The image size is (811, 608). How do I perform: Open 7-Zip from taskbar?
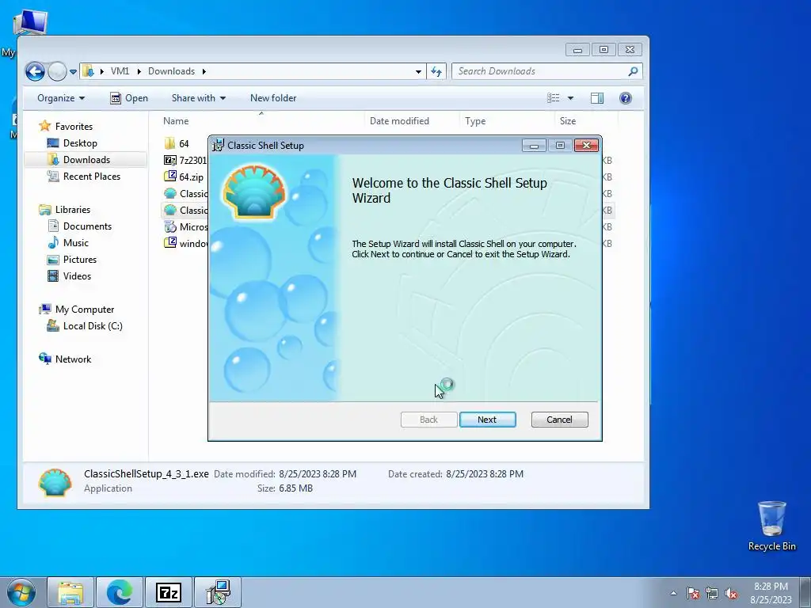(x=169, y=593)
